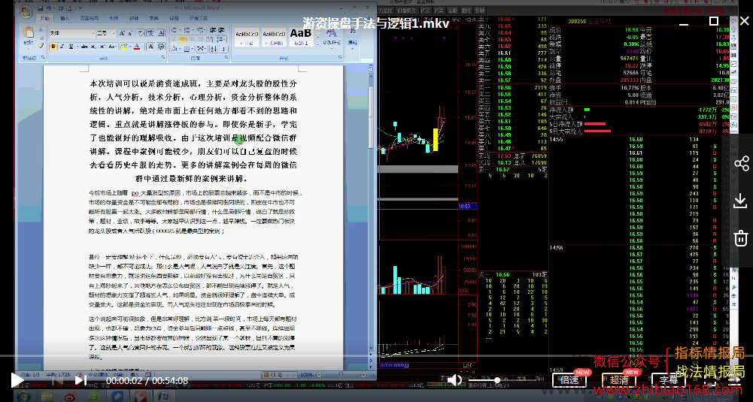Share the video with share icon
The width and height of the screenshot is (753, 402).
pos(742,163)
